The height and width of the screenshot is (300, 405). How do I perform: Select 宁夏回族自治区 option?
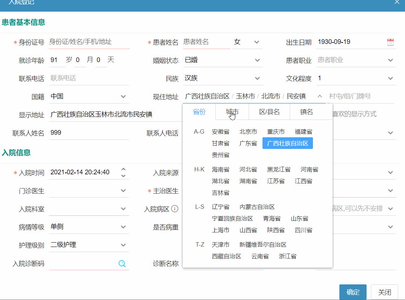[x=232, y=219]
